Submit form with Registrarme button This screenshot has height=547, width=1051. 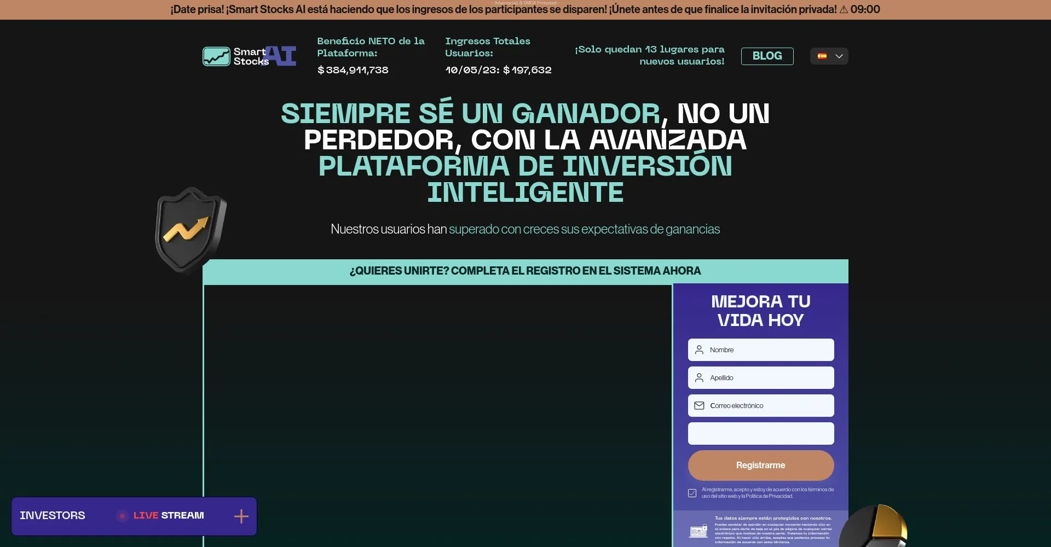pyautogui.click(x=761, y=465)
